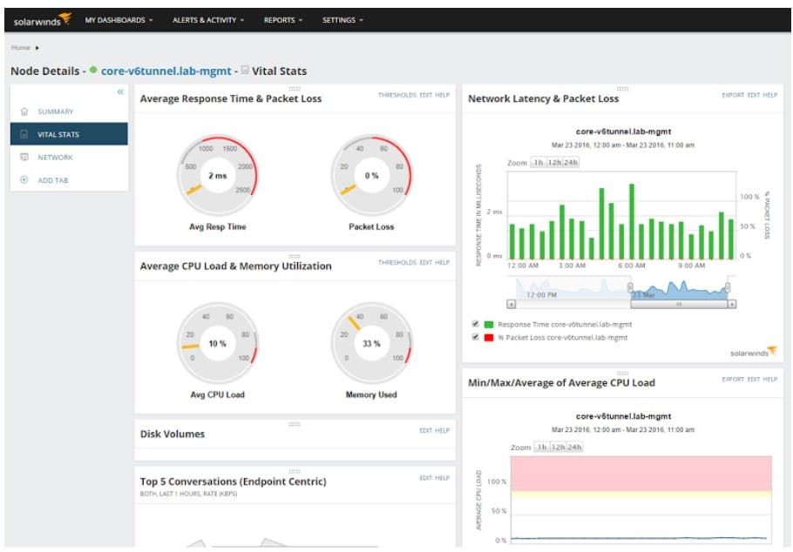Click the red % Packet Loss legend swatch
This screenshot has width=793, height=552.
[489, 338]
